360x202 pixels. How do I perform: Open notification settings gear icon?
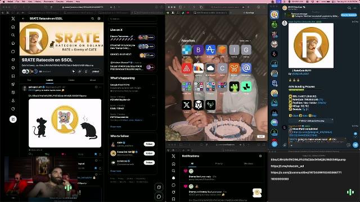pos(260,156)
